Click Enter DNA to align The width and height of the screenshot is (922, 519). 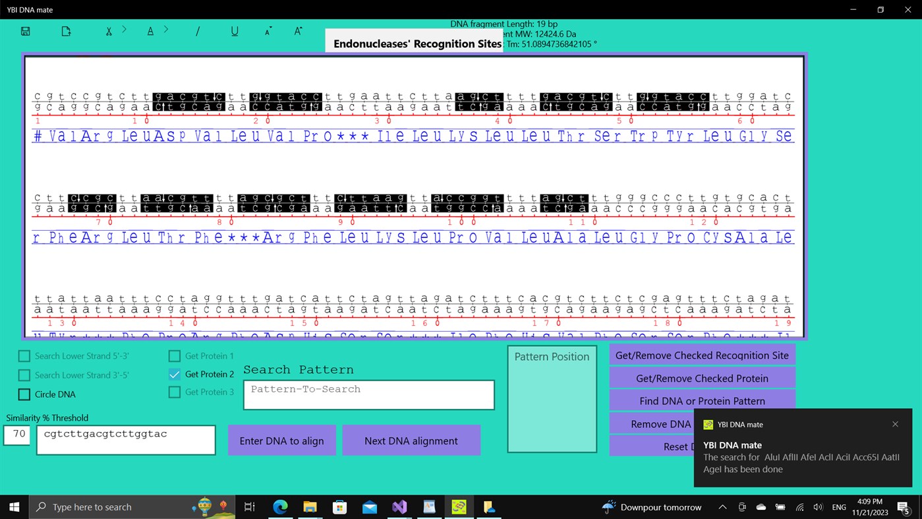tap(282, 440)
